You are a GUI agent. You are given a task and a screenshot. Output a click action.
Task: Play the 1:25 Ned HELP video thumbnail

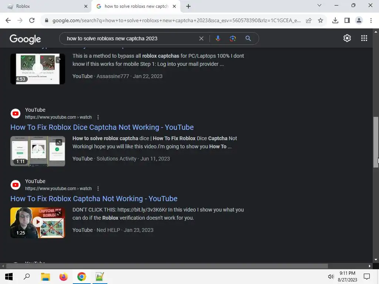(38, 223)
